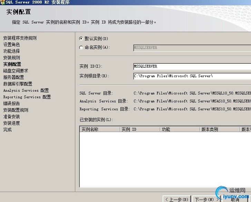Select Reporting Services 配置 step in sidebar
251x202 pixels.
(x=27, y=97)
